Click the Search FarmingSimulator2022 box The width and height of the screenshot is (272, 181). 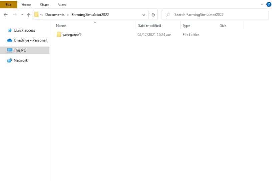point(215,15)
